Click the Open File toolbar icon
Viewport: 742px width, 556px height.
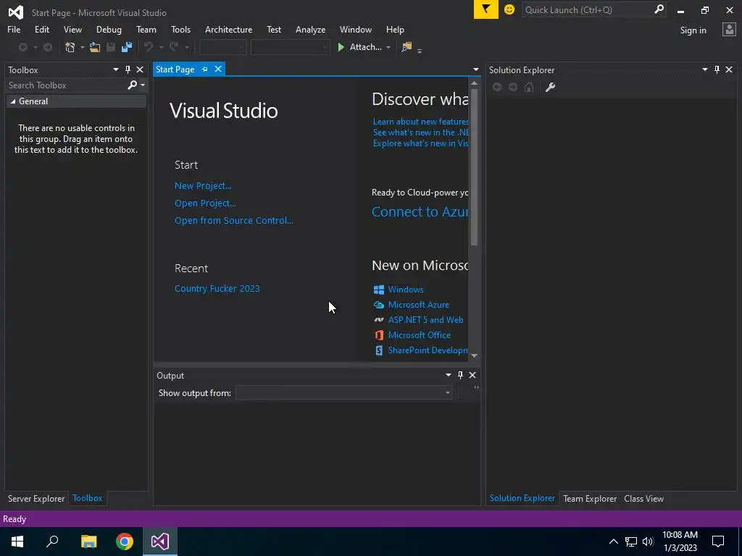(x=95, y=47)
